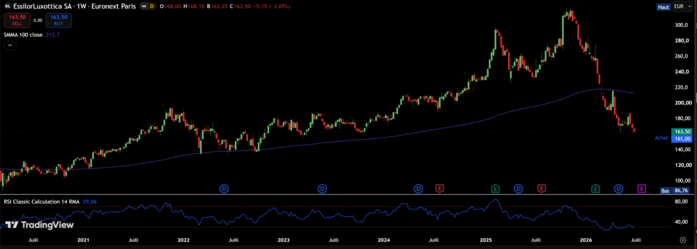Open the green earnings E marker of early 2025

pyautogui.click(x=496, y=189)
